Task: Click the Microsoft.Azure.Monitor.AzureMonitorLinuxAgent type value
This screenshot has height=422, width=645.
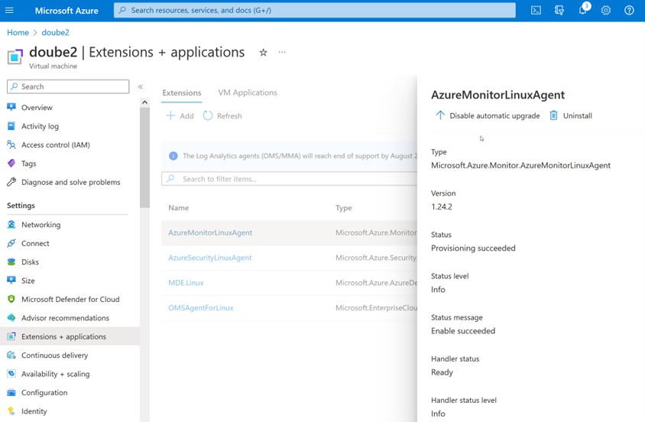Action: pos(520,165)
